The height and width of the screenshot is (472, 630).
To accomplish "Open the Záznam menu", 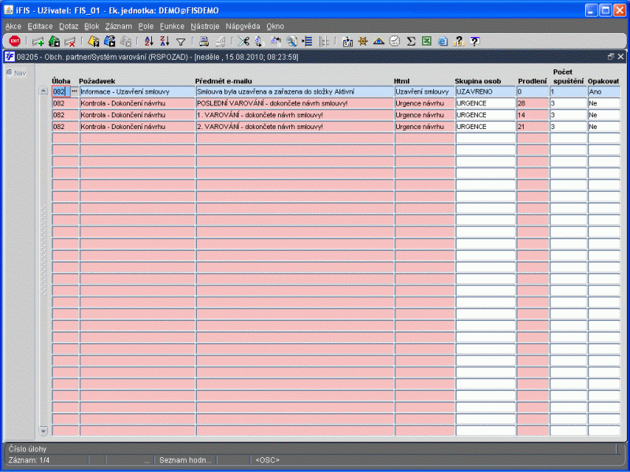I will pyautogui.click(x=119, y=27).
